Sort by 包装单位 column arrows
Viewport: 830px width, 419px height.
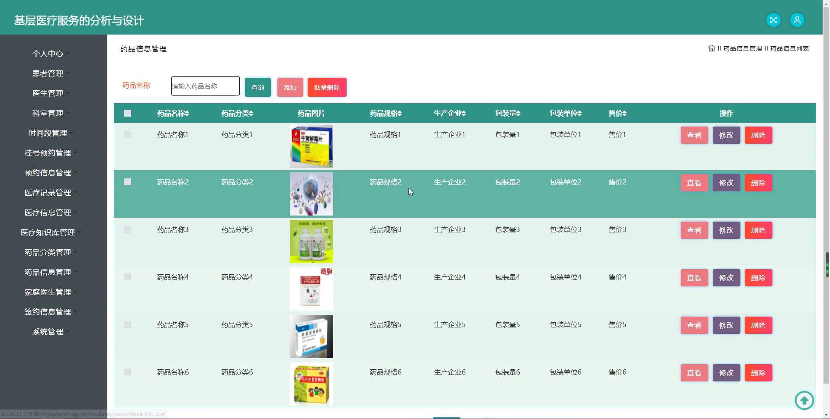[x=579, y=114]
